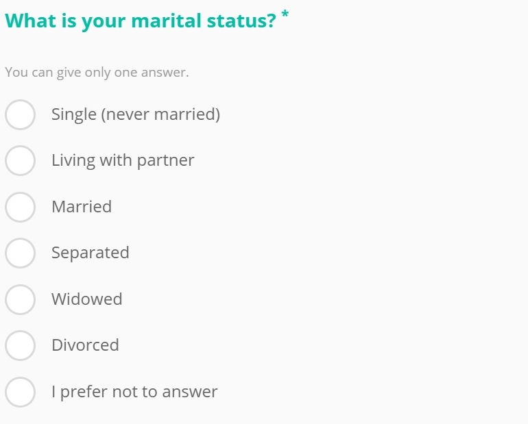Image resolution: width=528 pixels, height=424 pixels.
Task: Click the word 'answer' in last option
Action: tap(190, 392)
